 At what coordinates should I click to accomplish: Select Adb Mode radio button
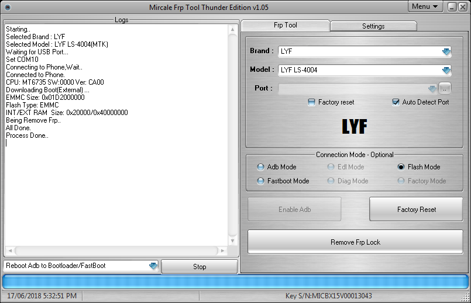[x=260, y=167]
